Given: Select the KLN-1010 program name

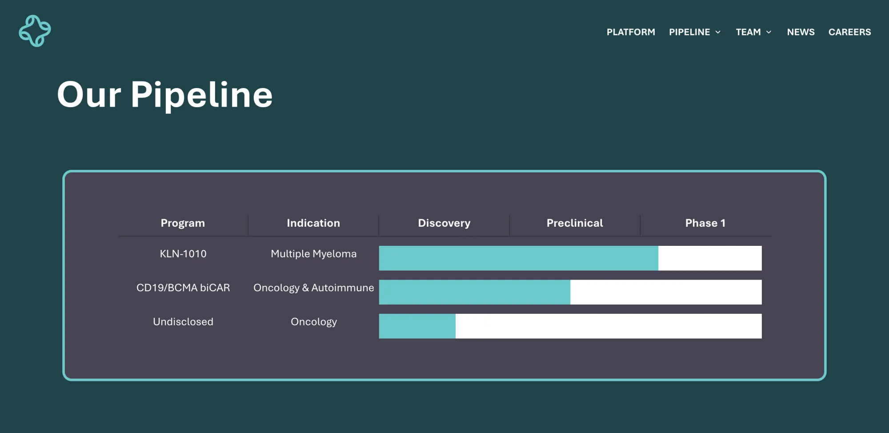Looking at the screenshot, I should pyautogui.click(x=183, y=254).
